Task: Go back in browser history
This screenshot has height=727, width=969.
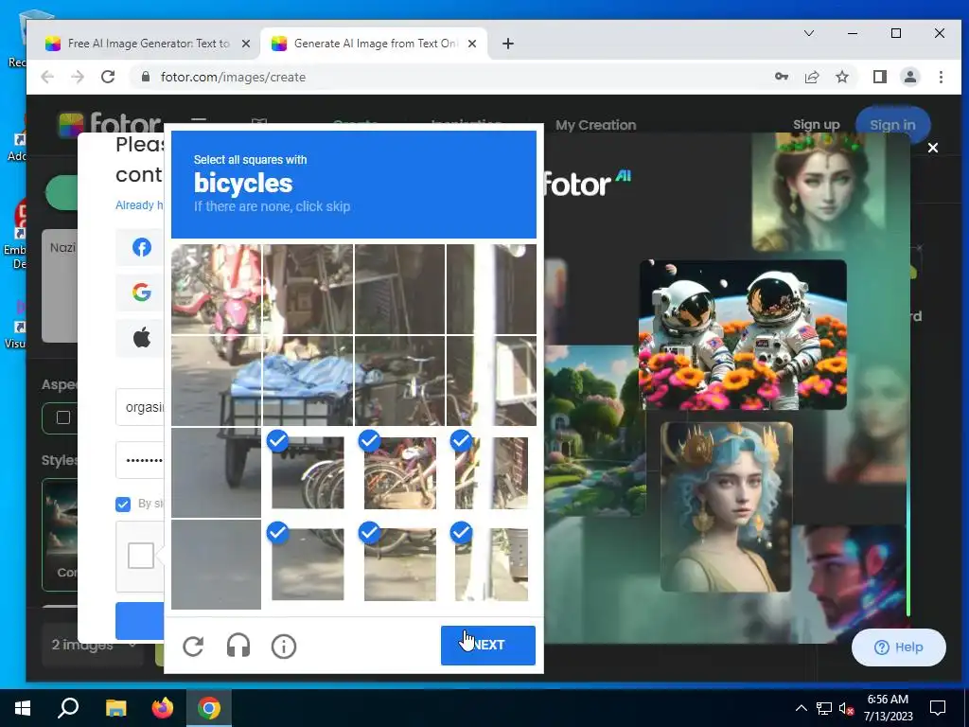Action: (47, 77)
